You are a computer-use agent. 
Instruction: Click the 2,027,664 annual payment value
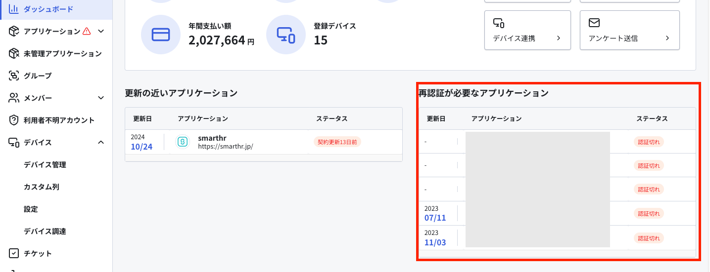(x=217, y=40)
